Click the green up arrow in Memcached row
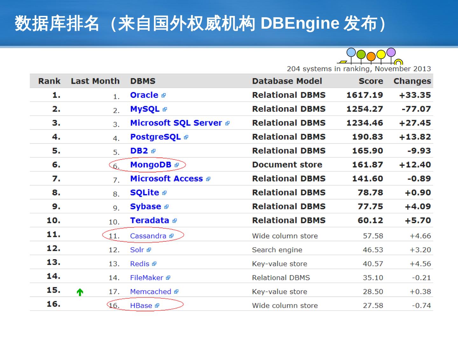The height and width of the screenshot is (344, 458). [80, 292]
